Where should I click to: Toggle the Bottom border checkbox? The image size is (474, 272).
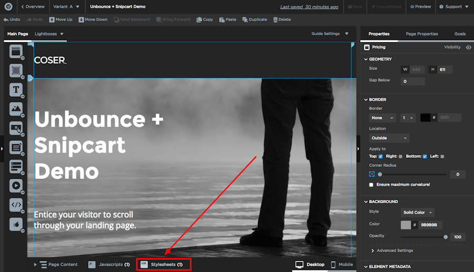click(x=424, y=156)
